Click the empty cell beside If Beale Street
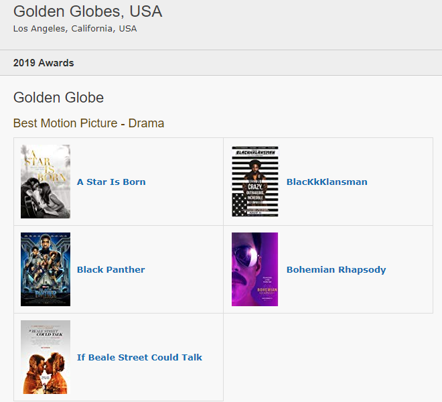 pos(328,357)
